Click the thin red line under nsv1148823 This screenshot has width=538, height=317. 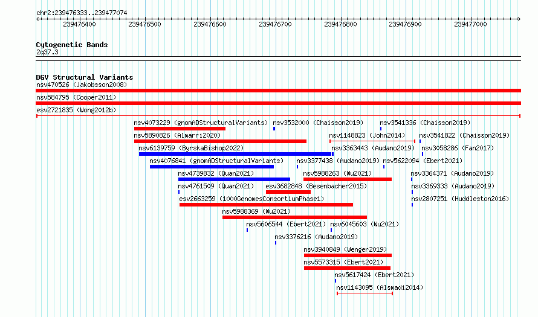(x=372, y=141)
